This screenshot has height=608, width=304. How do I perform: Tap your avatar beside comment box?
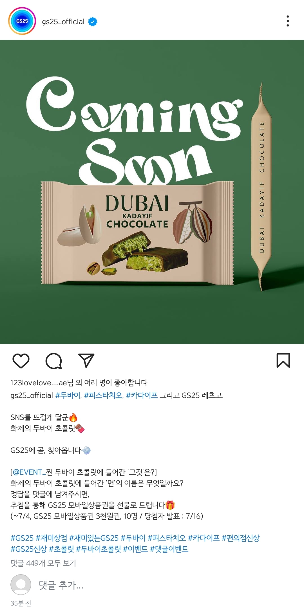21,585
